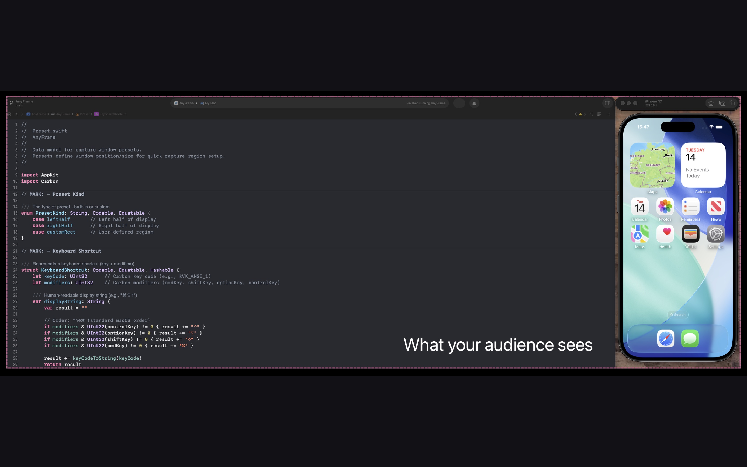The height and width of the screenshot is (467, 747).
Task: Click the yellow warning triangle icon
Action: click(x=580, y=114)
